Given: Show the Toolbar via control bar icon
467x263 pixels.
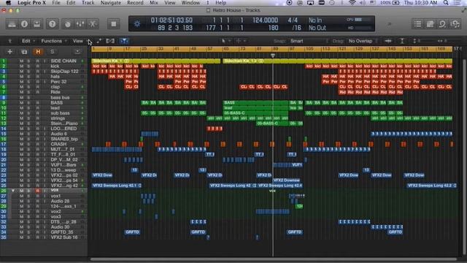Looking at the screenshot, I should [x=37, y=24].
